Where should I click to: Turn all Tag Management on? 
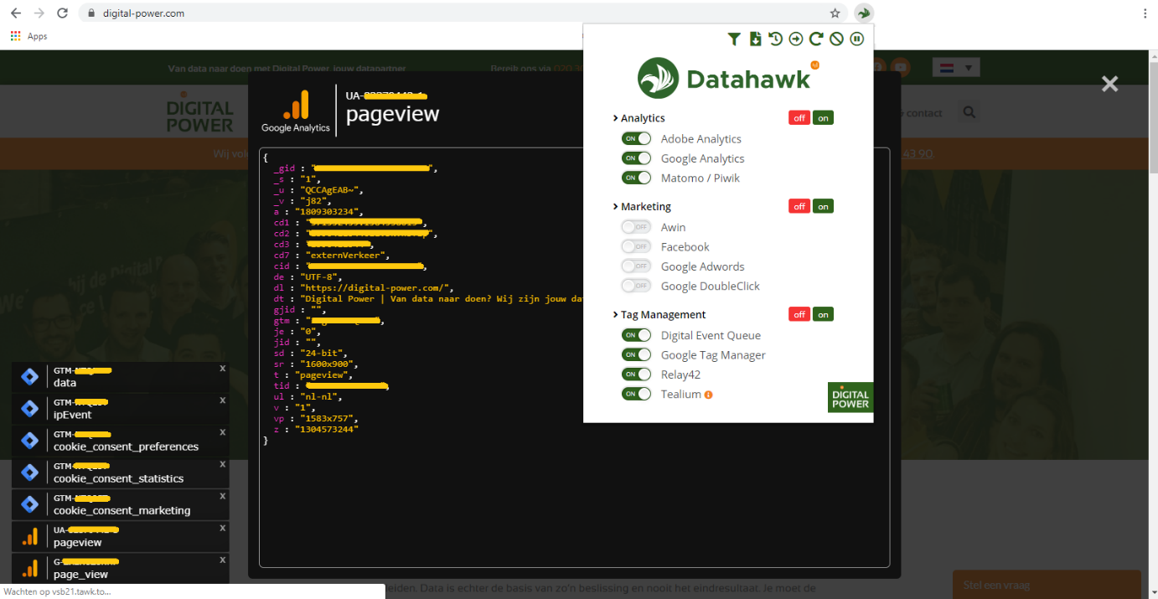(x=823, y=314)
